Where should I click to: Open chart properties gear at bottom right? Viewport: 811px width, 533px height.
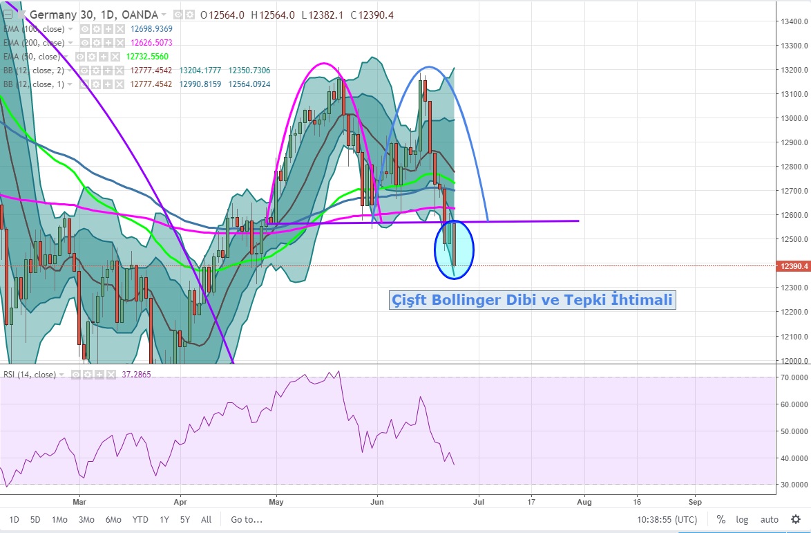click(796, 519)
